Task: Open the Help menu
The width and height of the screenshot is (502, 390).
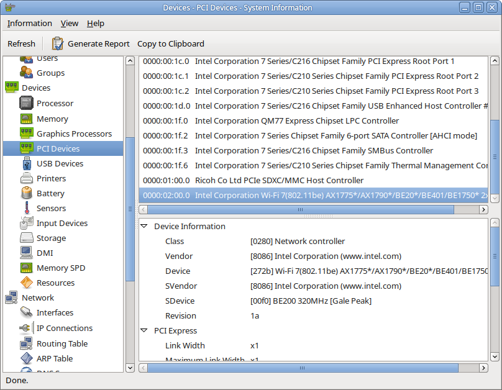Action: click(x=96, y=24)
